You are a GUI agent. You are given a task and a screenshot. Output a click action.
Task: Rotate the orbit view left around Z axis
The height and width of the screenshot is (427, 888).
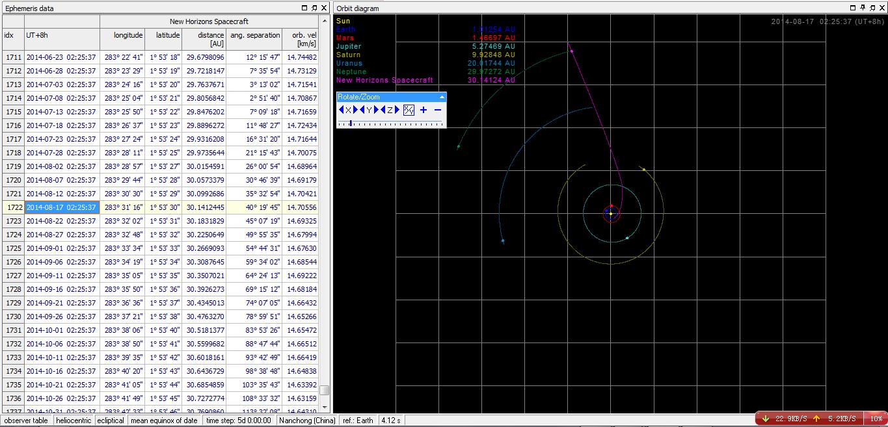[383, 110]
